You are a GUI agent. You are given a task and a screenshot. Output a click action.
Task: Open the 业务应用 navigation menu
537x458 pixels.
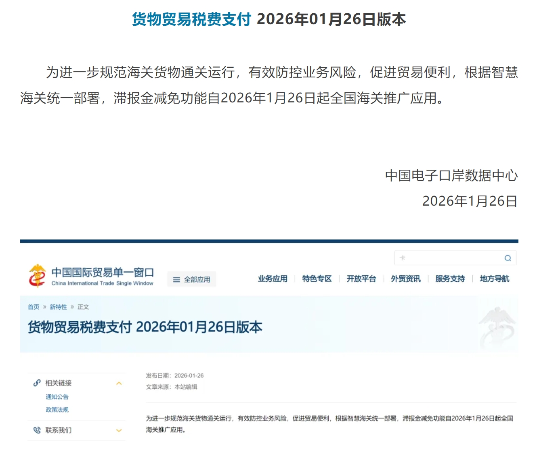click(272, 279)
